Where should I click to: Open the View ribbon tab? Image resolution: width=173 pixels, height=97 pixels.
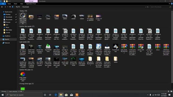(22, 4)
